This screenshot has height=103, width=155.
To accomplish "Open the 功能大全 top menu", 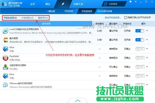I will pyautogui.click(x=78, y=4).
